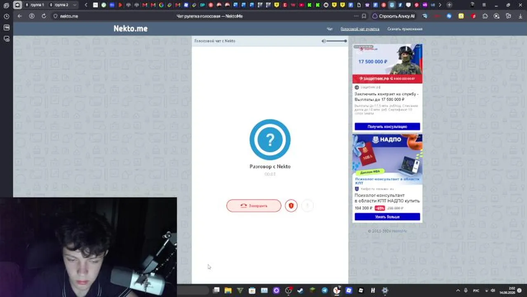Open the browser extensions puzzle icon
Image resolution: width=527 pixels, height=297 pixels.
click(x=485, y=16)
